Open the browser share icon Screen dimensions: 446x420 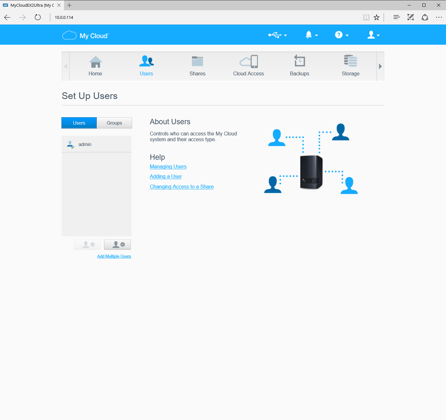click(x=425, y=17)
